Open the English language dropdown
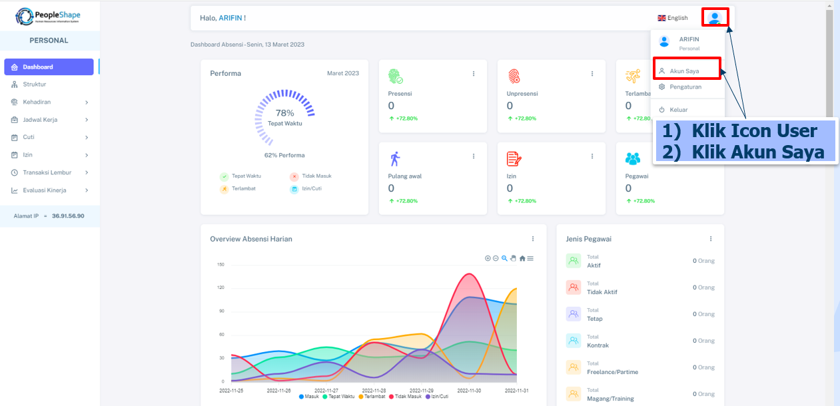The image size is (840, 406). [x=673, y=18]
